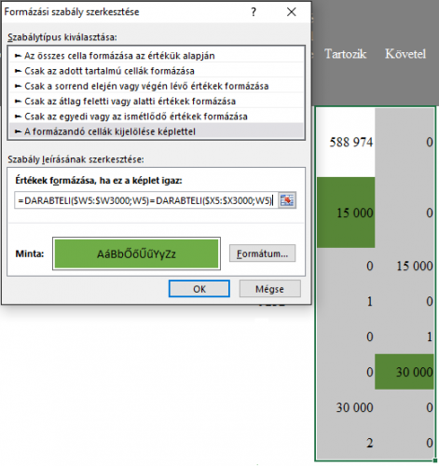Cancel with the Mégse button
Viewport: 439px width, 466px height.
coord(269,289)
